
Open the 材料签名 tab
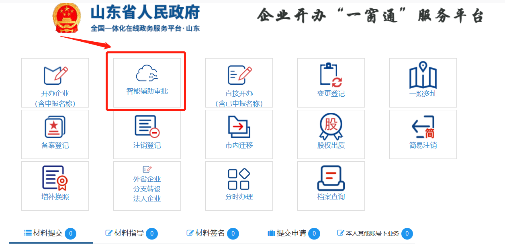[210, 233]
